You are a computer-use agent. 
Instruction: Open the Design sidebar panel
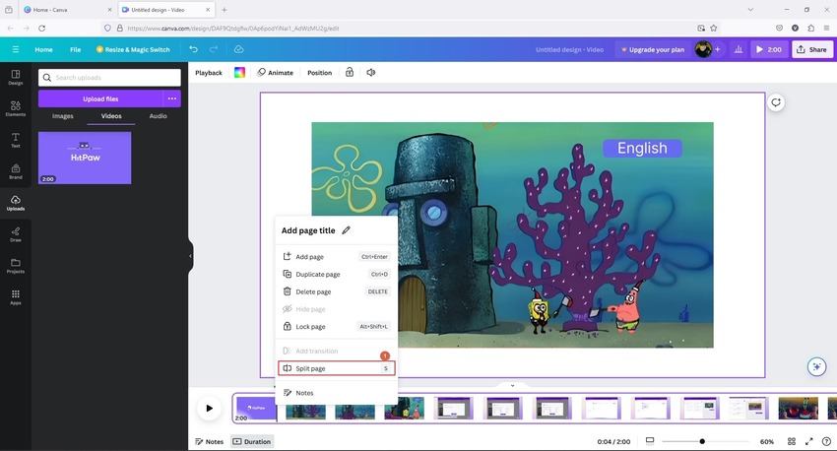(x=16, y=78)
